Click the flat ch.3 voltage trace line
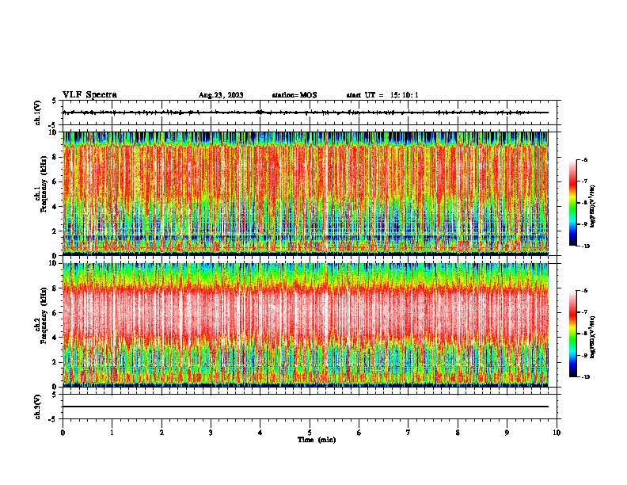Viewport: 627px width, 485px height. pyautogui.click(x=306, y=407)
